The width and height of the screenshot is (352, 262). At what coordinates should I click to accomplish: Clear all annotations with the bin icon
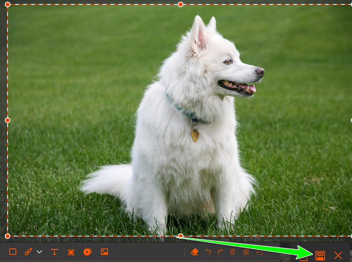pyautogui.click(x=246, y=252)
